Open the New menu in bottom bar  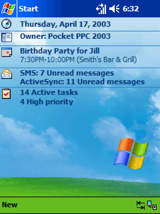[10, 205]
